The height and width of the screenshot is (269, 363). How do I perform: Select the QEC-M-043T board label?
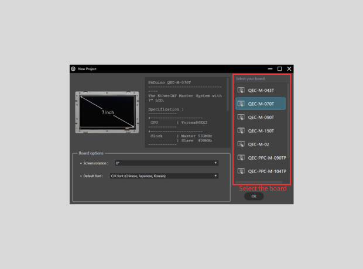click(261, 91)
